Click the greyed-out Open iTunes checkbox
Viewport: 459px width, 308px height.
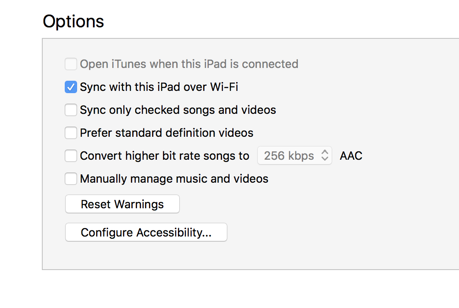[71, 64]
